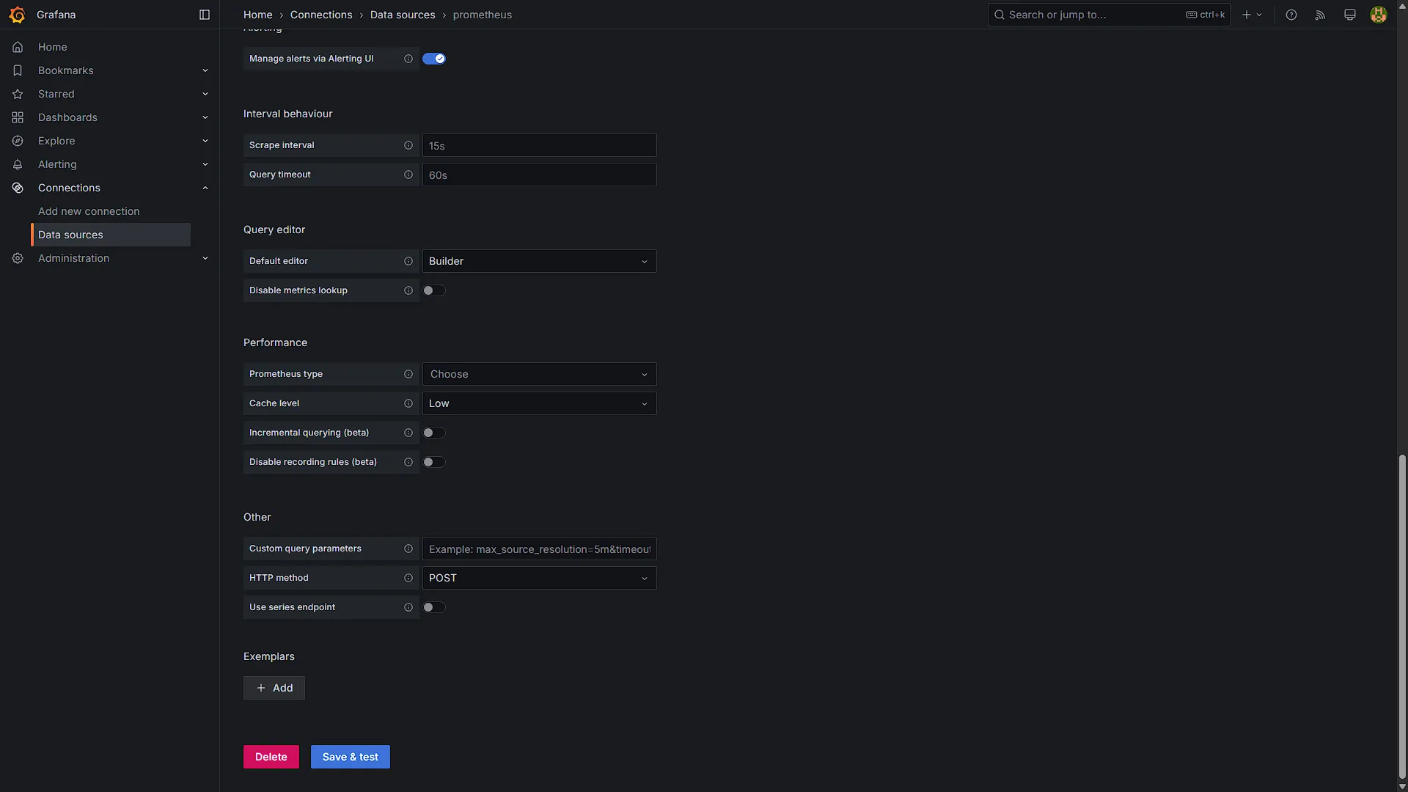Click info icon next to HTTP method
1408x792 pixels.
(408, 578)
